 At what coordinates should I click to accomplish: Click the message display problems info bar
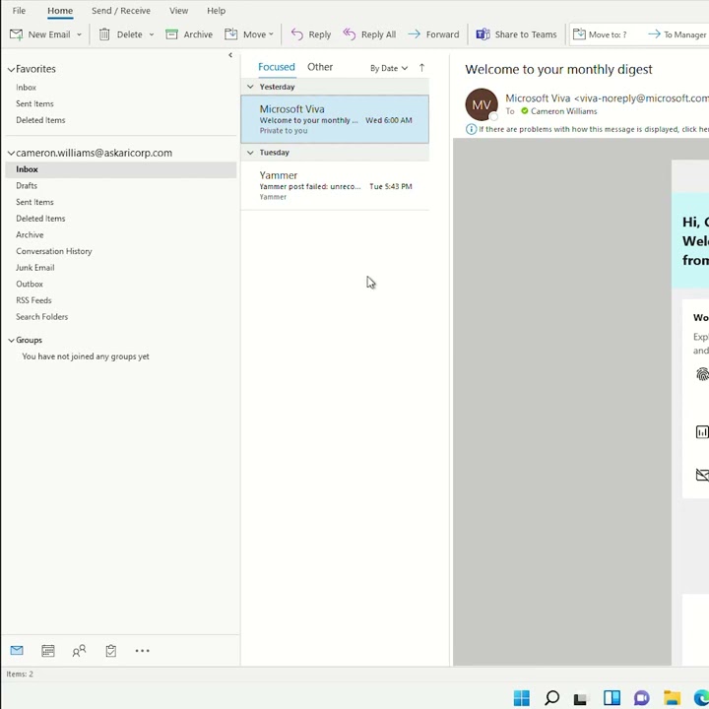587,129
